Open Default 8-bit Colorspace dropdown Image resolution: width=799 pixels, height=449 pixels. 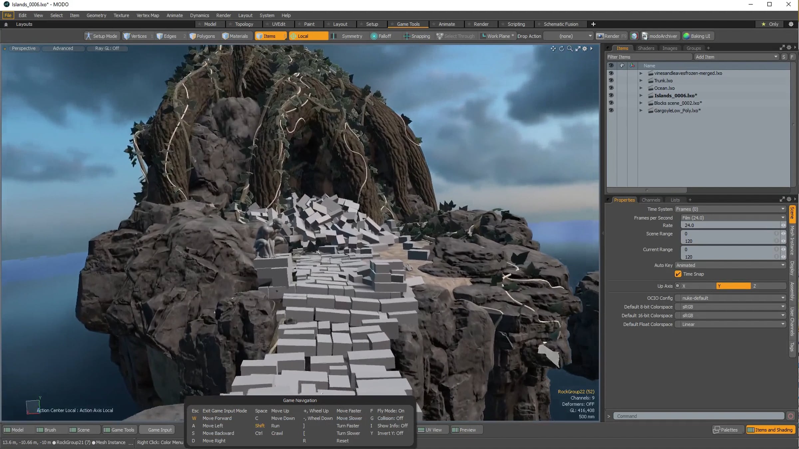[730, 307]
